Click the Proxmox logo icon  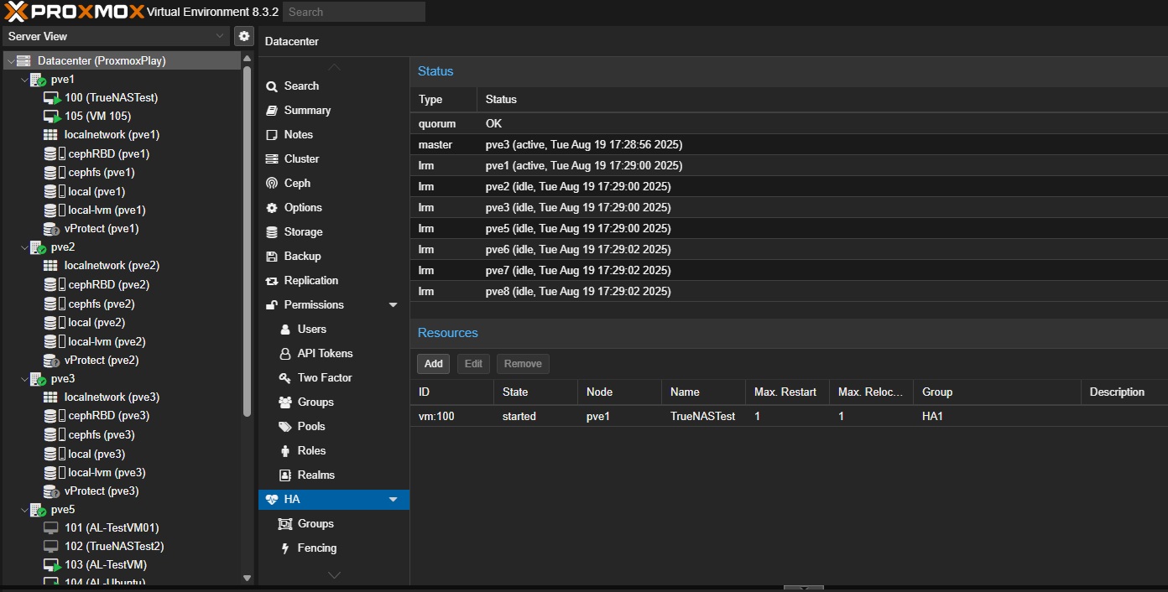click(16, 12)
